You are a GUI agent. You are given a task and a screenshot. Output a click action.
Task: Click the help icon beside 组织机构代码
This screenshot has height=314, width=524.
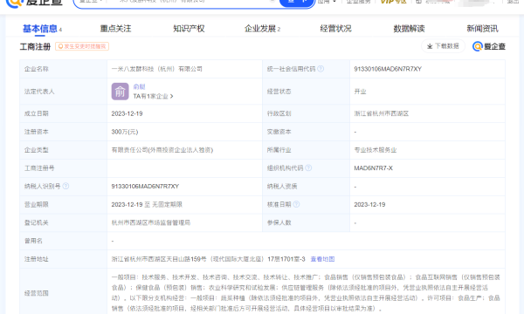[308, 167]
